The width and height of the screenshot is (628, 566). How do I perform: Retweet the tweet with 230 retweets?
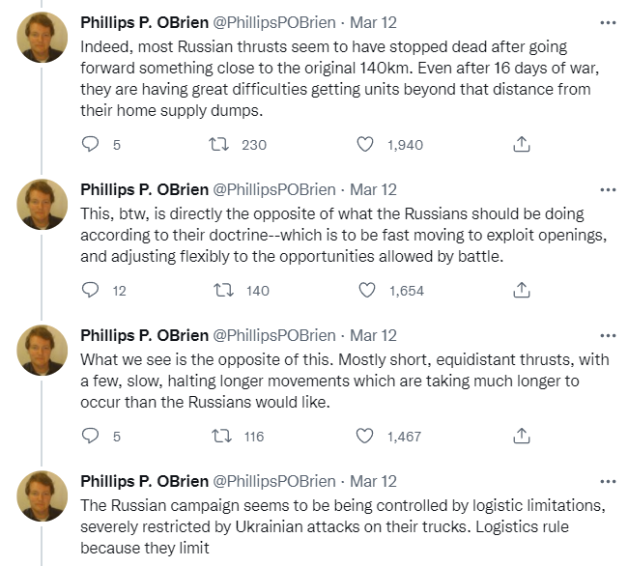[219, 144]
